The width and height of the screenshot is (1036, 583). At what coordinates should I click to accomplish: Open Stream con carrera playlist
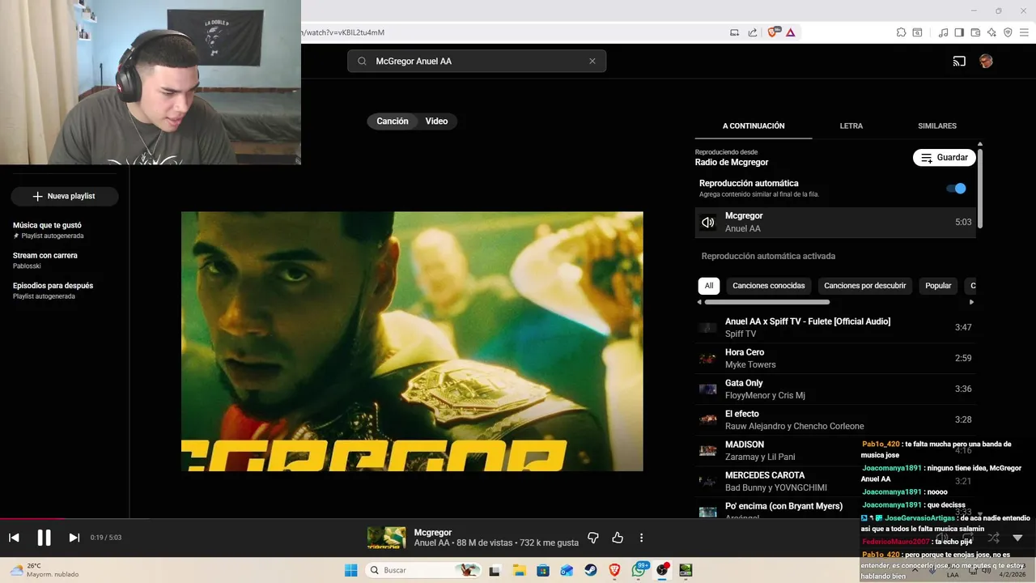(x=65, y=260)
